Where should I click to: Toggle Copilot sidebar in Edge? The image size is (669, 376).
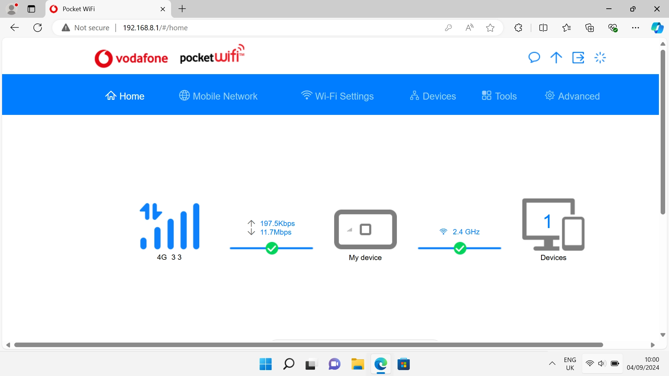click(x=657, y=28)
